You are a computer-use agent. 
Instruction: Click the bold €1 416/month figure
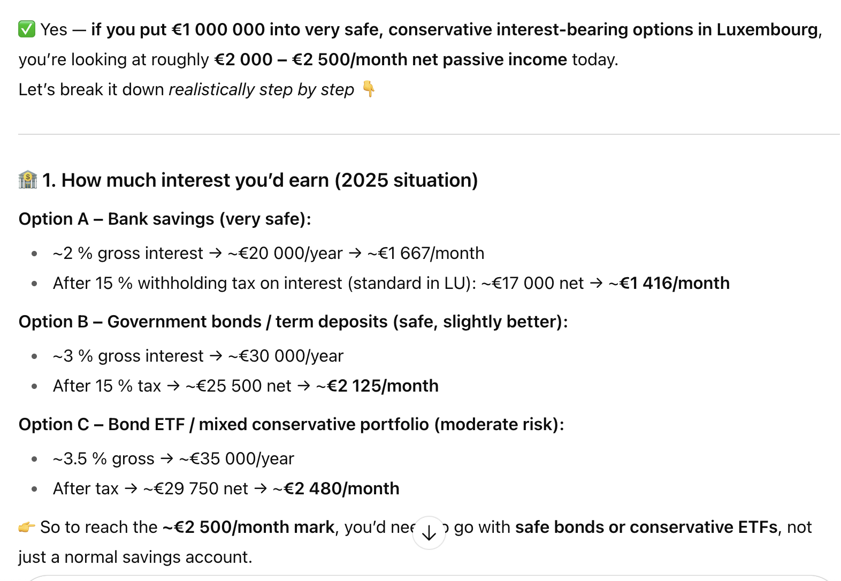[x=675, y=283]
